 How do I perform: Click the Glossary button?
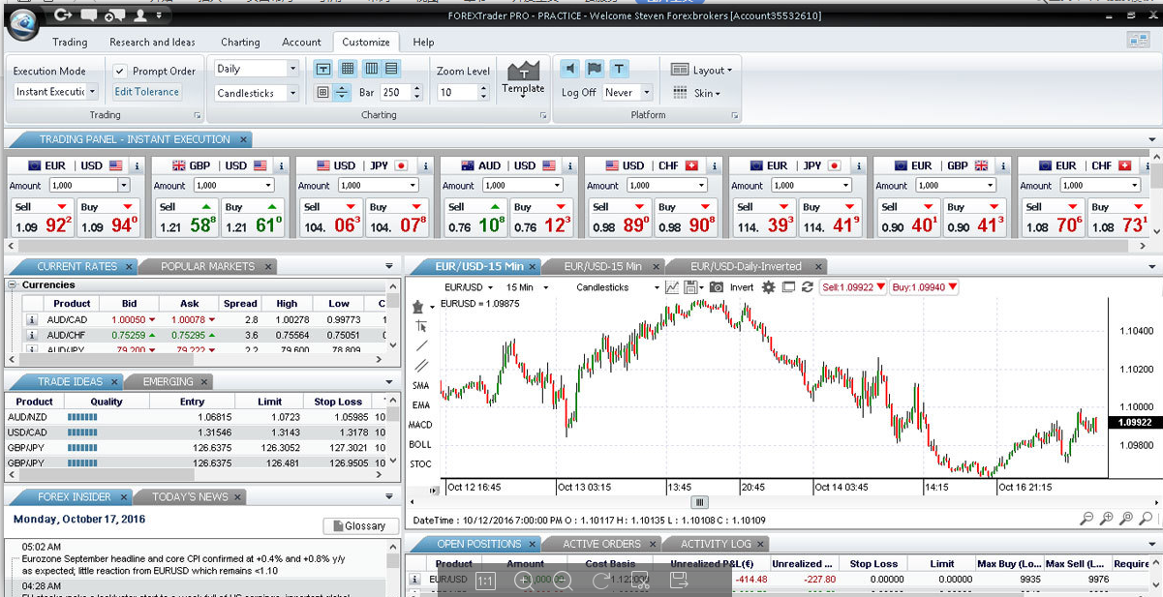360,526
